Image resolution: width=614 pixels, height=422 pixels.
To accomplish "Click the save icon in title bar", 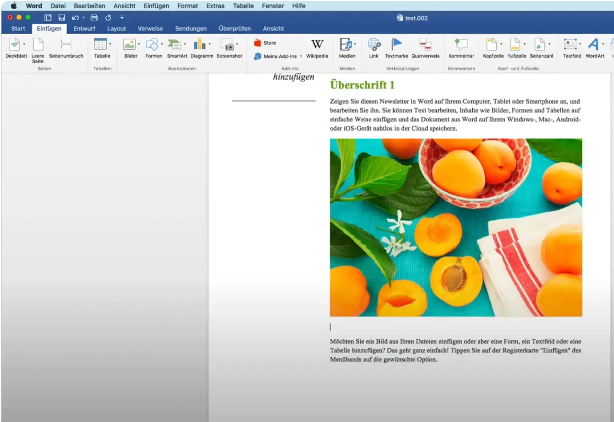I will pyautogui.click(x=62, y=18).
